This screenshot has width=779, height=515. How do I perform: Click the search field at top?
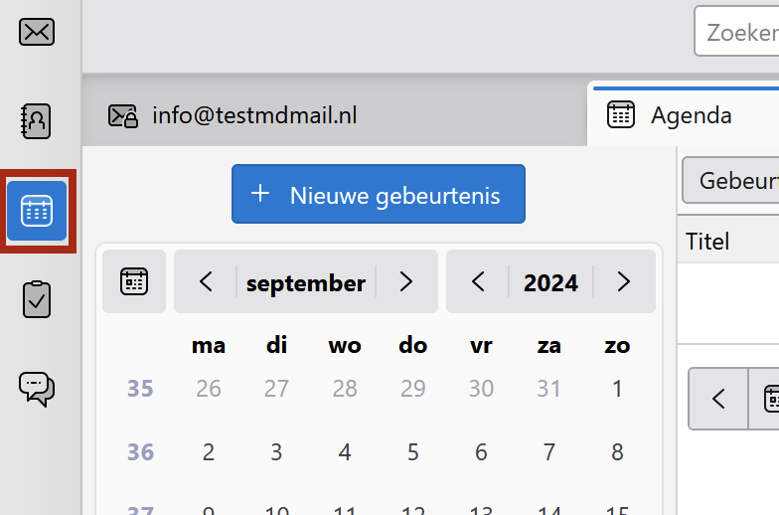coord(737,33)
